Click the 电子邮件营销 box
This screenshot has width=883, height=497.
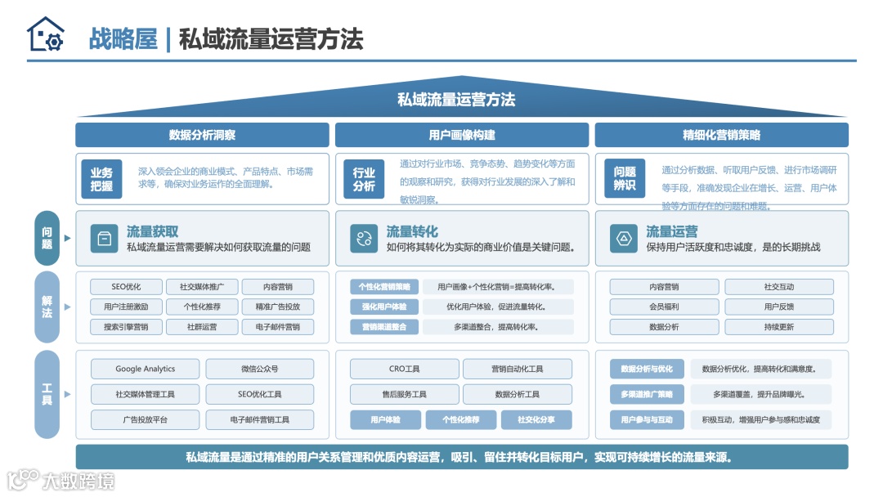click(278, 327)
